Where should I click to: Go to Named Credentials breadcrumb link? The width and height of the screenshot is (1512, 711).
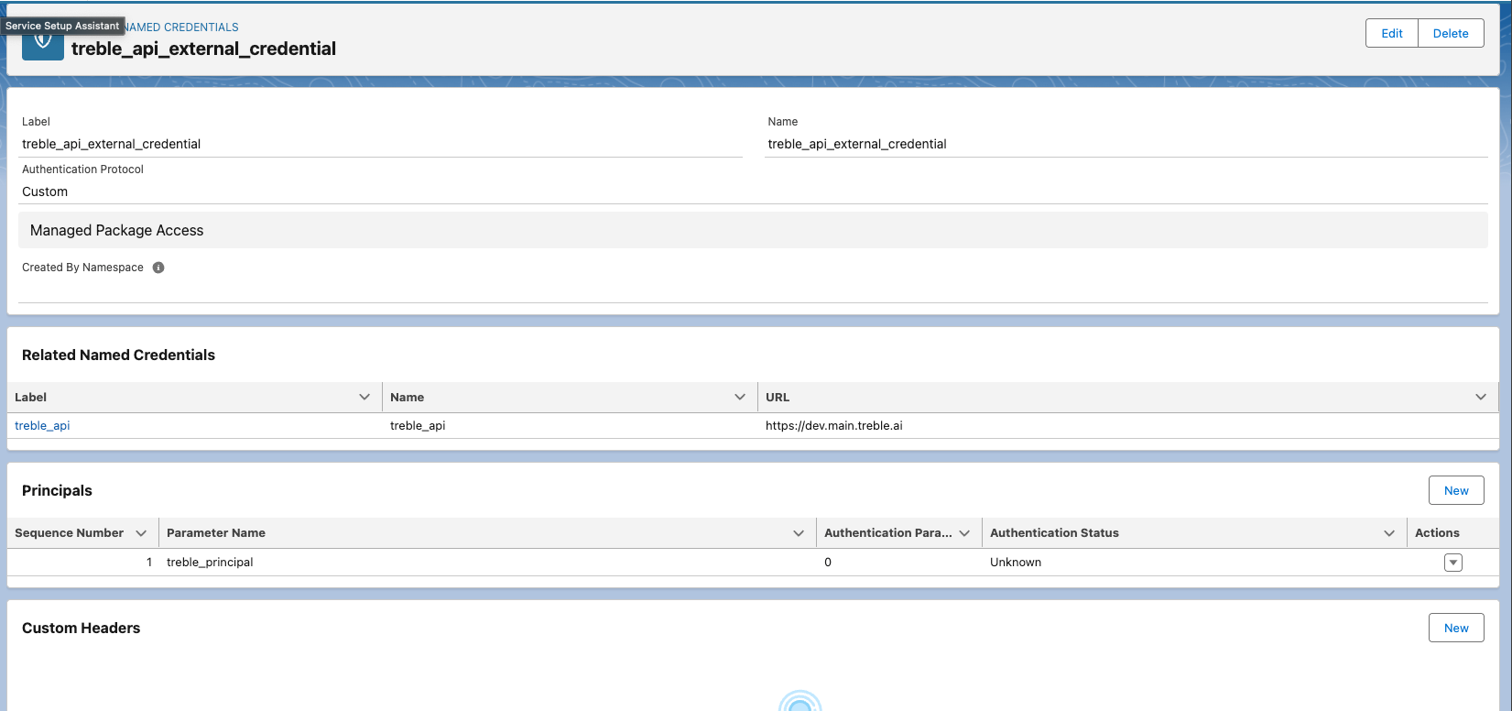point(181,27)
